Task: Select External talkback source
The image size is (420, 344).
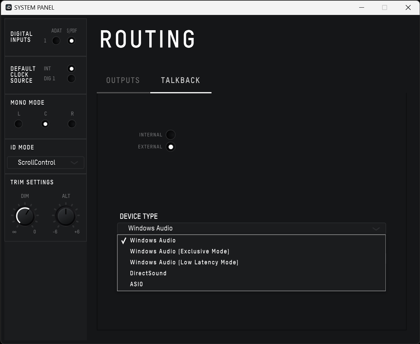Action: tap(170, 147)
